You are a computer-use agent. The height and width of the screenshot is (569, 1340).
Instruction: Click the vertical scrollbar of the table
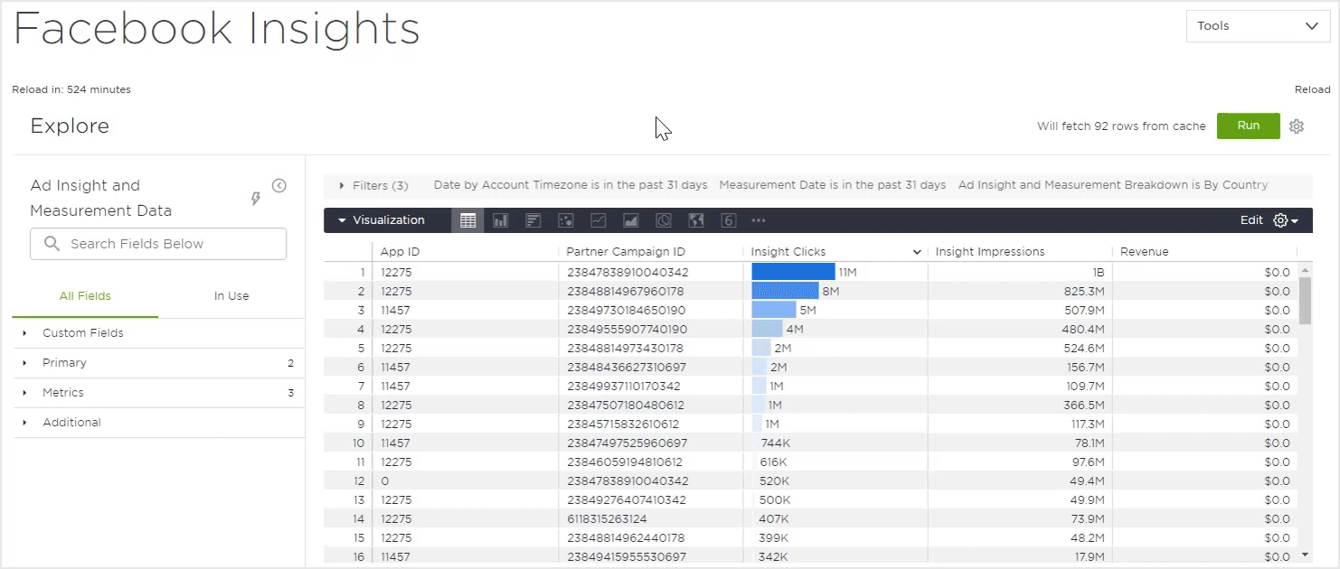tap(1305, 300)
